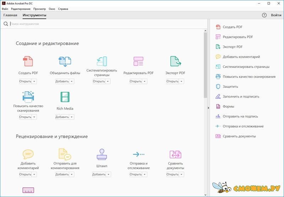The image size is (284, 197).
Task: Click Открыть under Отправка и отслеживание
Action: point(136,174)
